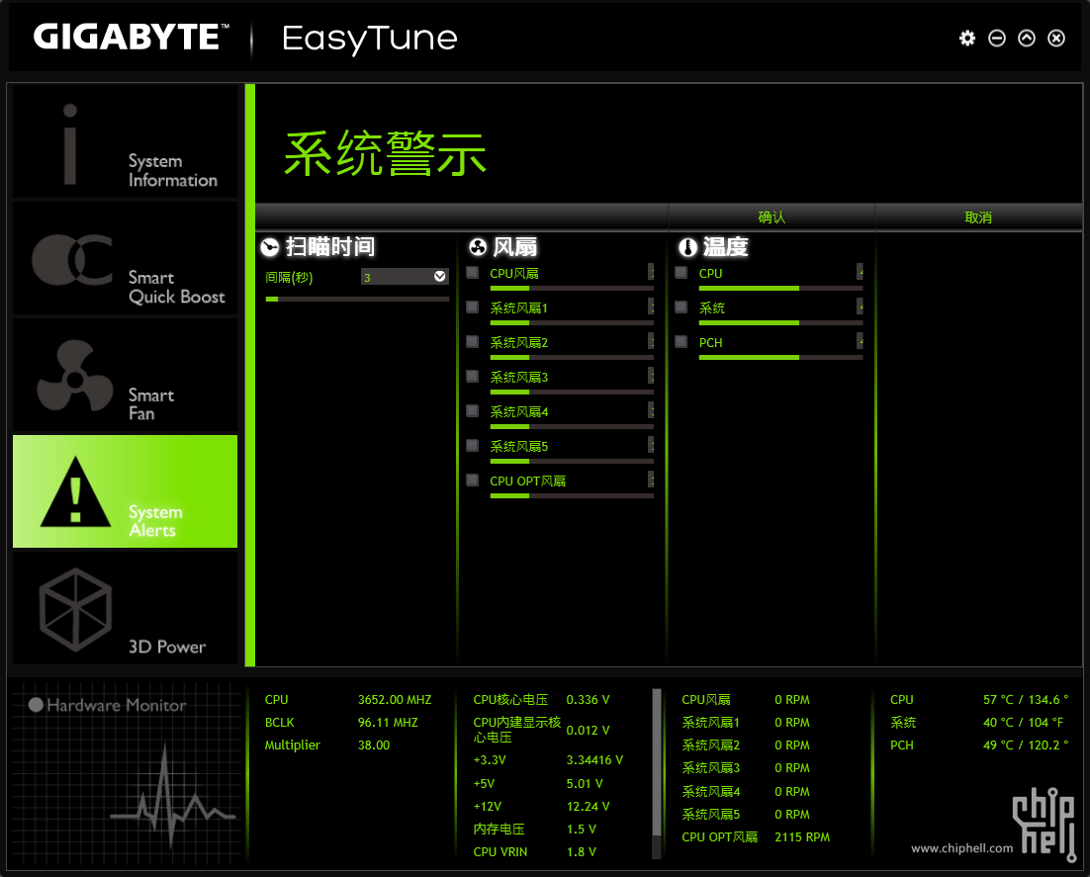Enable the CPU OPT风扇 alert checkbox
1090x877 pixels.
coord(473,480)
